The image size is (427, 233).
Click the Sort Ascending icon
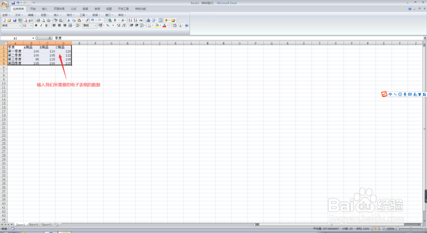(x=130, y=20)
